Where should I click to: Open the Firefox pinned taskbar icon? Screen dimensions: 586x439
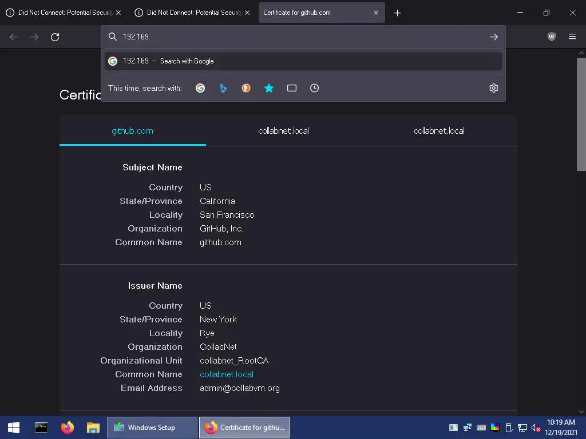click(68, 428)
